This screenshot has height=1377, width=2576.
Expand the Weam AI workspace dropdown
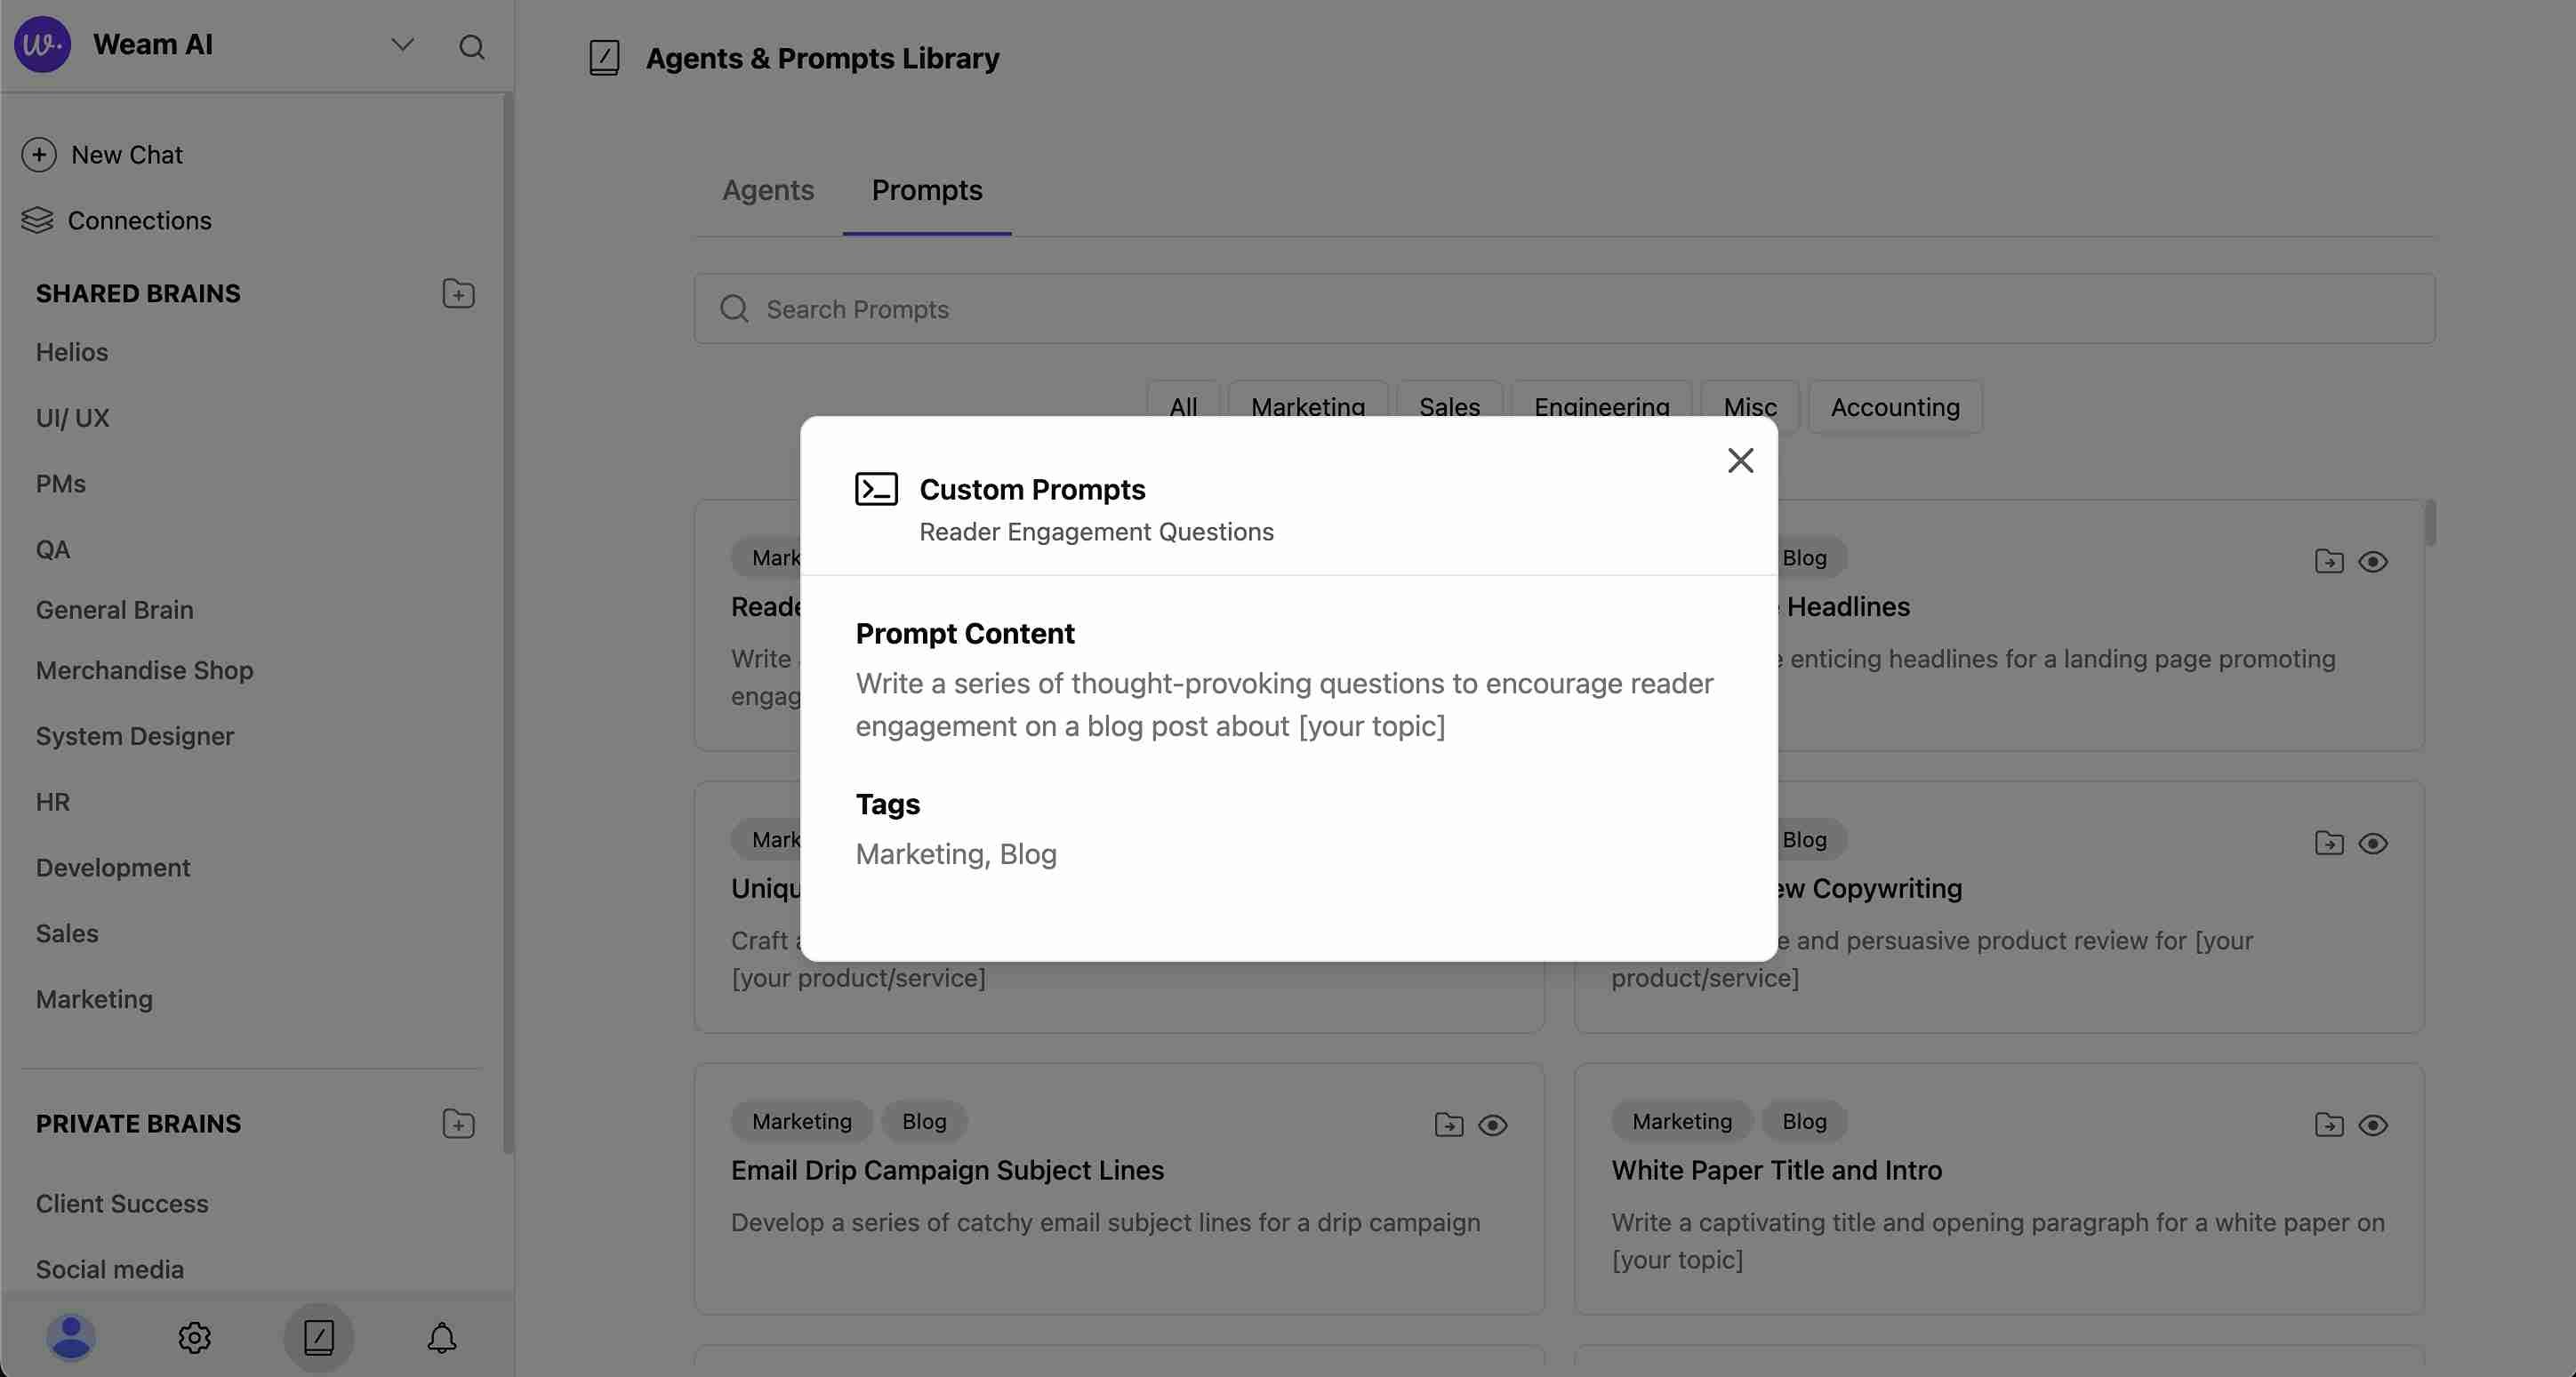pyautogui.click(x=402, y=45)
